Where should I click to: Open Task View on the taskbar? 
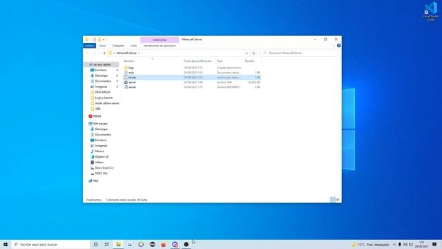click(106, 244)
